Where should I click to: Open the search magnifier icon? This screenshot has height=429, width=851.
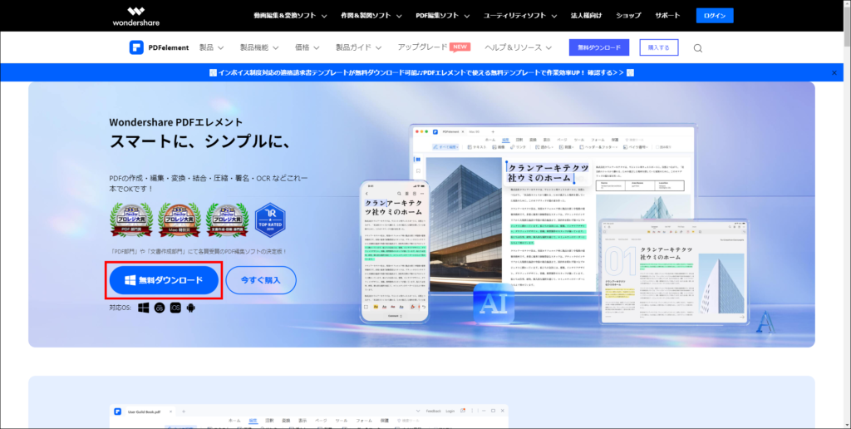pyautogui.click(x=698, y=47)
